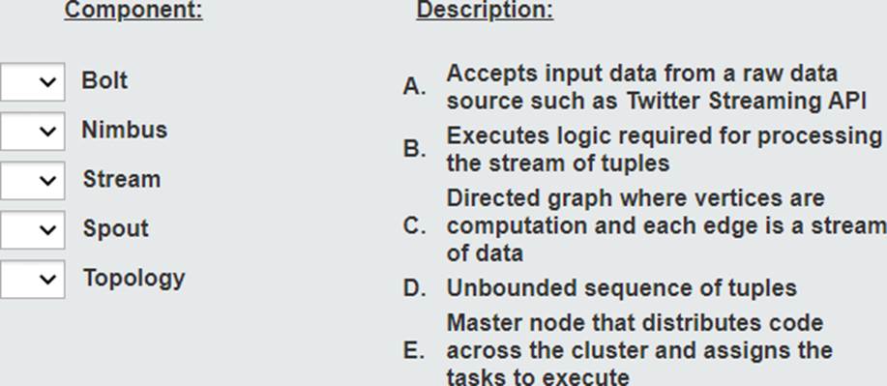887x386 pixels.
Task: Click the 'Directed graph where vertices' description
Action: (666, 225)
